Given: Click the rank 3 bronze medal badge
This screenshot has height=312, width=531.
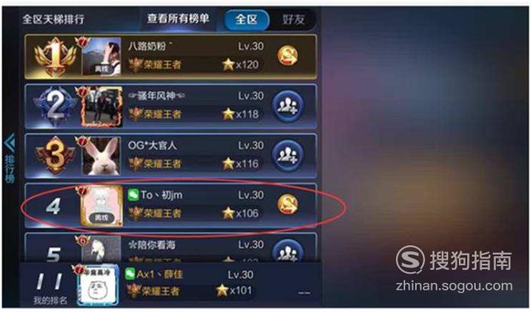Looking at the screenshot, I should [55, 156].
